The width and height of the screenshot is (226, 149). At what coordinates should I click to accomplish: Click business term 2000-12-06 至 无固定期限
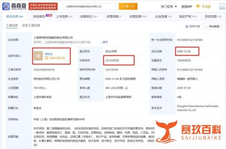click(121, 79)
